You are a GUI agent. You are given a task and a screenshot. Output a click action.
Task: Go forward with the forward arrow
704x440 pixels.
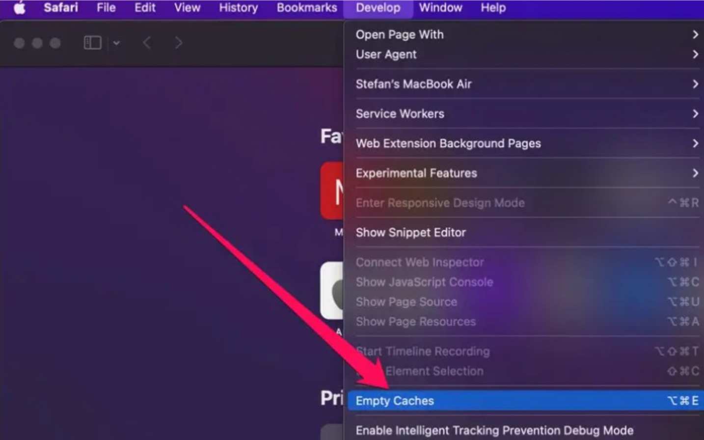click(179, 43)
